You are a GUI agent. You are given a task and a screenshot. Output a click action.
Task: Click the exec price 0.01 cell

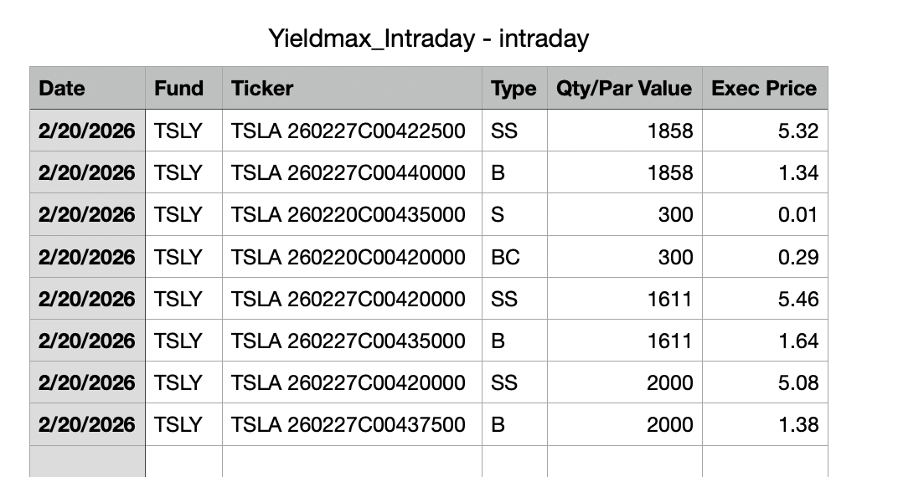tap(765, 214)
